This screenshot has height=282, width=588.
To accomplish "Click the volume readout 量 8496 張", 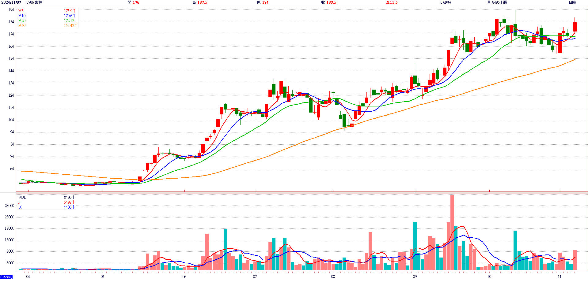I will tap(497, 2).
